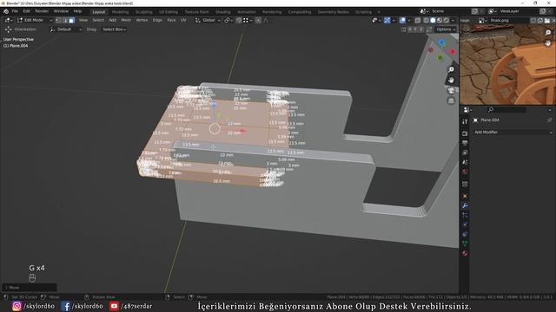
Task: Open the snapping options dropdown
Action: [x=247, y=20]
